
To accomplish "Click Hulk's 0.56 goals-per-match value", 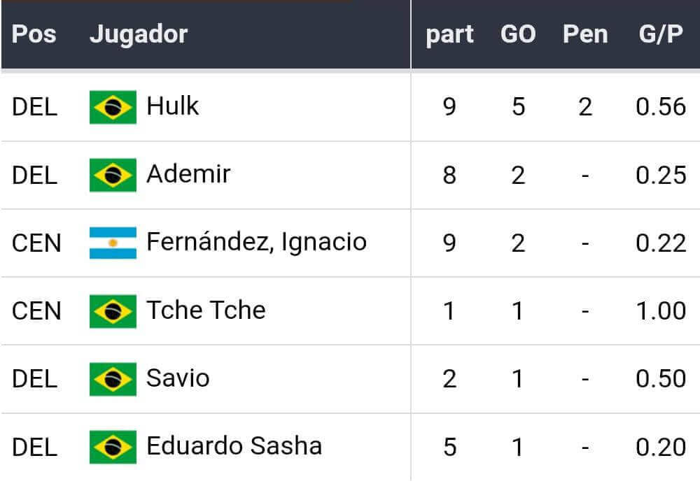I will pos(660,107).
